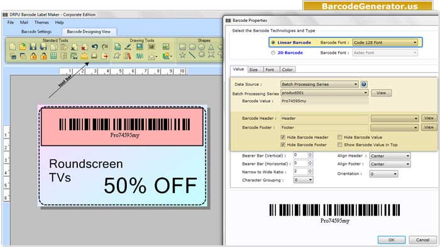Toggle the grid icon in Standard Tools

pyautogui.click(x=53, y=56)
